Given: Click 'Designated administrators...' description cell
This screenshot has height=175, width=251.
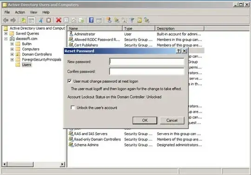Looking at the screenshot, I should coord(179,145).
